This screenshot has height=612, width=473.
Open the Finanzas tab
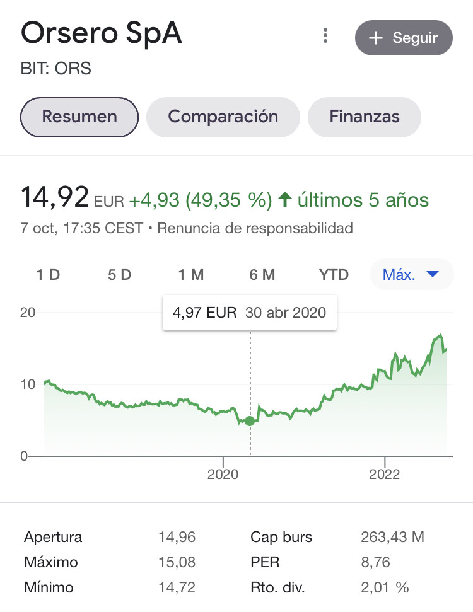(365, 117)
